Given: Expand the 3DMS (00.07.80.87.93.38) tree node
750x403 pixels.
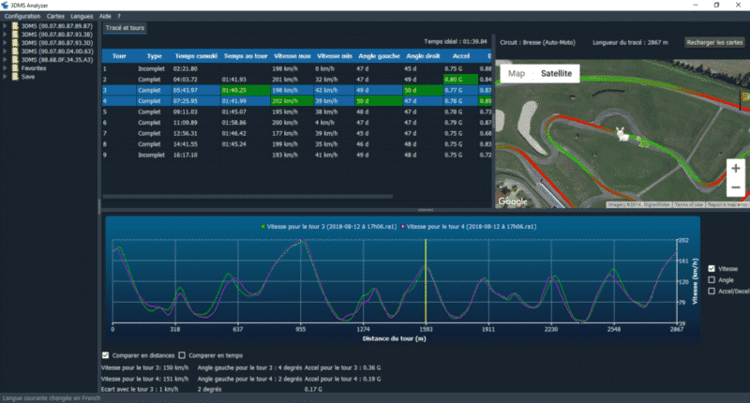Looking at the screenshot, I should [5, 35].
